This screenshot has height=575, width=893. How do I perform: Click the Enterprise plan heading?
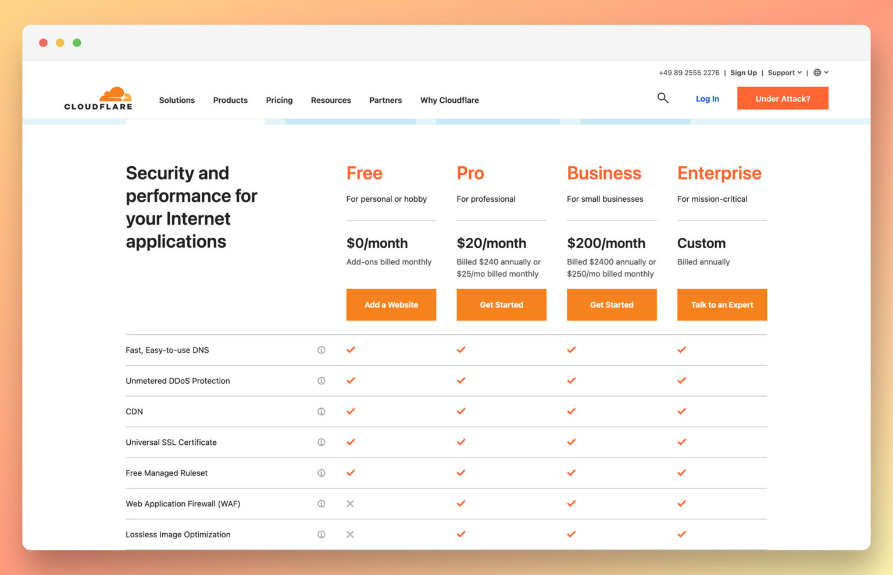tap(719, 173)
